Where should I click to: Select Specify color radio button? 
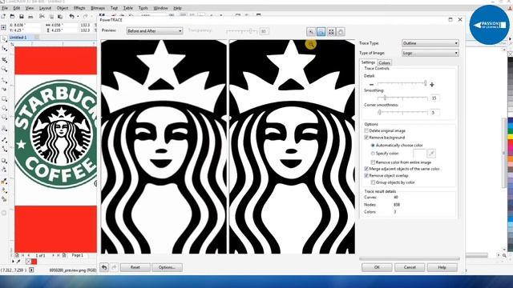[x=373, y=153]
